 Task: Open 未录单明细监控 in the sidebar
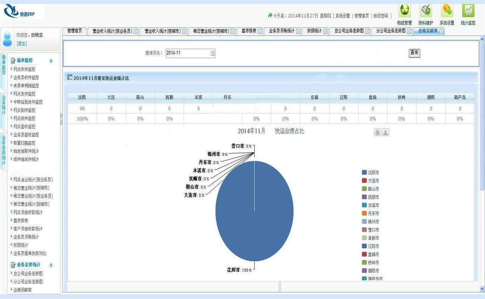pyautogui.click(x=26, y=86)
